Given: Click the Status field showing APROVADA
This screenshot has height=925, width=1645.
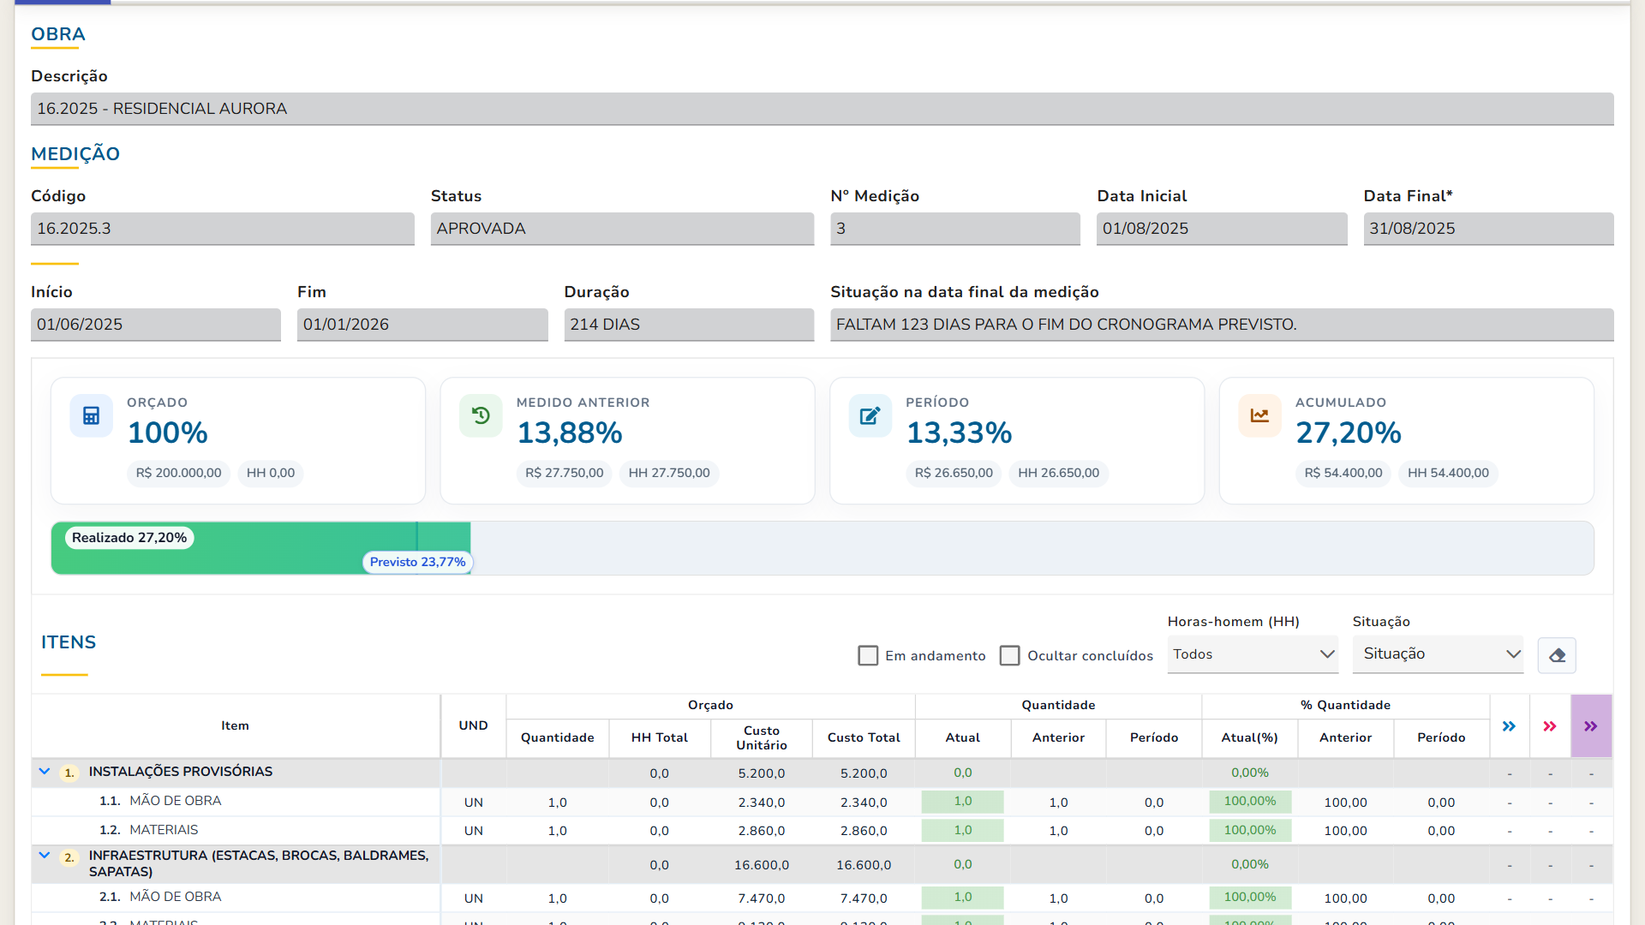Looking at the screenshot, I should click(x=622, y=229).
